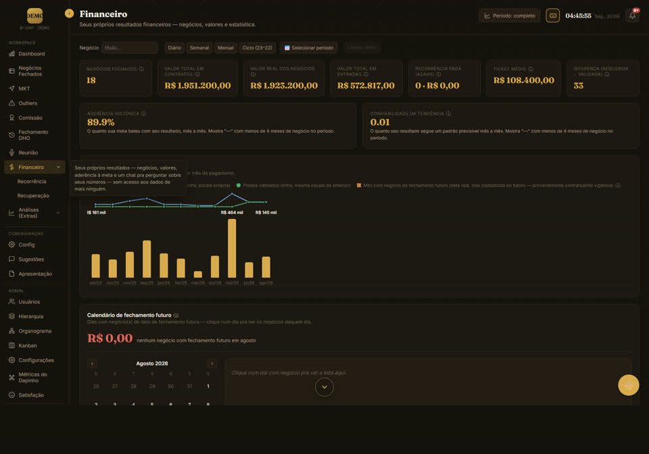The width and height of the screenshot is (649, 454).
Task: Collapse the Financeiro submenu chevron
Action: pos(58,167)
